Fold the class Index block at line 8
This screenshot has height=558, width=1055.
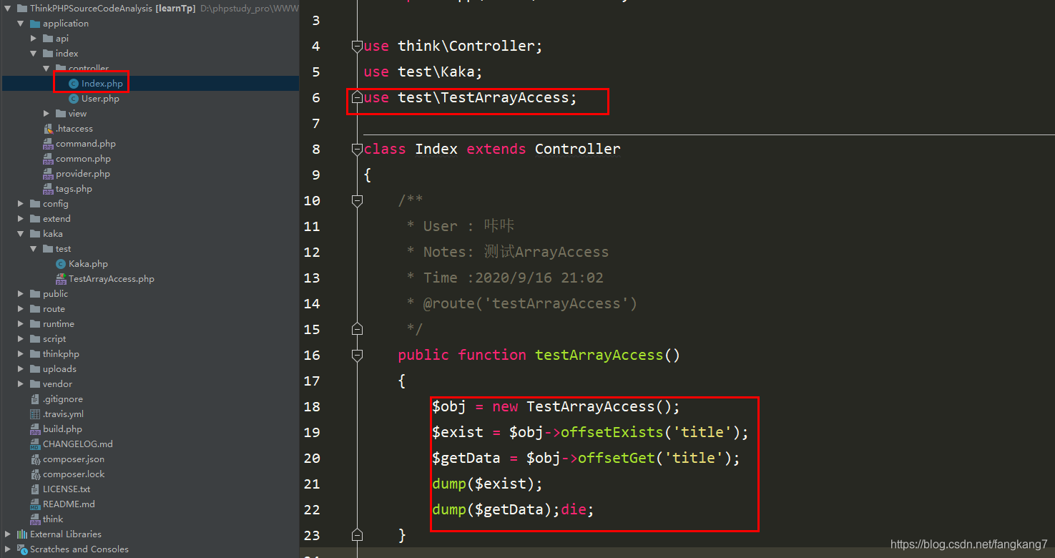(357, 150)
